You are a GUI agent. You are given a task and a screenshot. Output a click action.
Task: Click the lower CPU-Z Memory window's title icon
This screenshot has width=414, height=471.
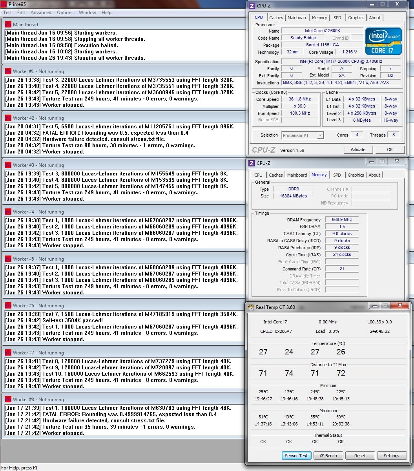[252, 163]
